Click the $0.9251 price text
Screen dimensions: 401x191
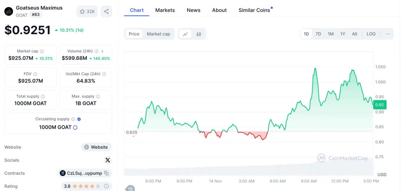point(28,30)
